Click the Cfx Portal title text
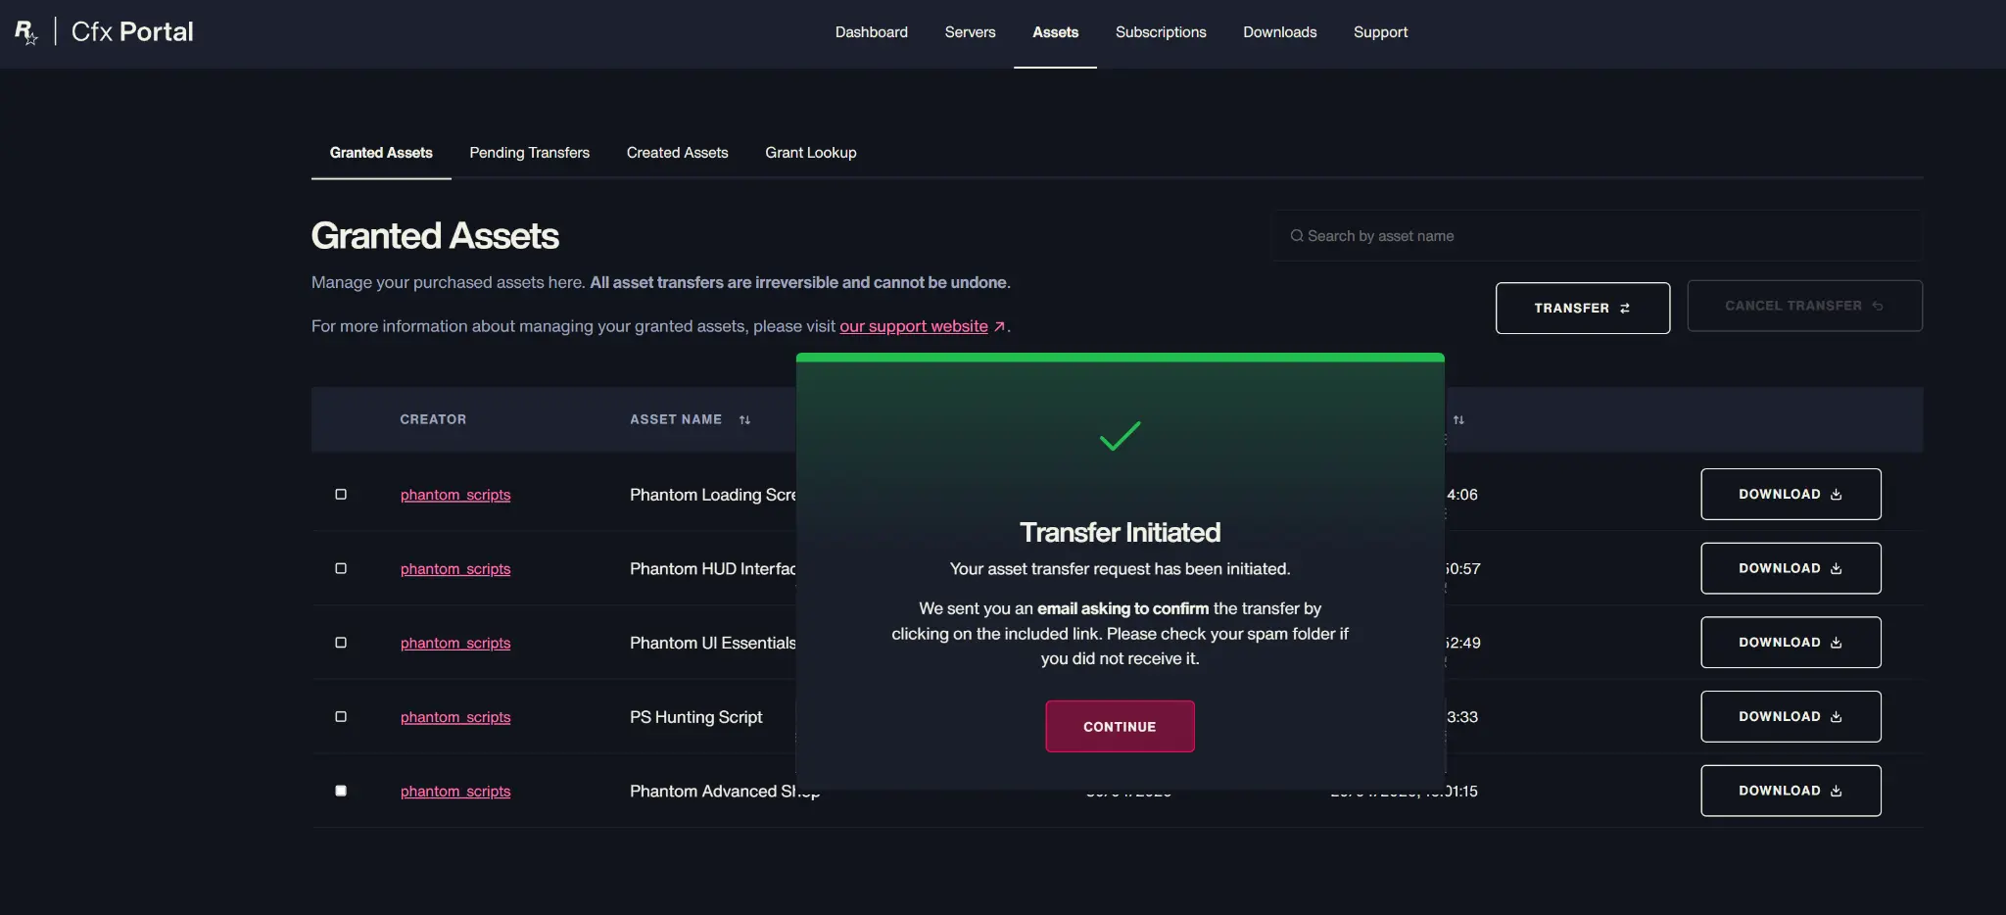 (x=132, y=31)
